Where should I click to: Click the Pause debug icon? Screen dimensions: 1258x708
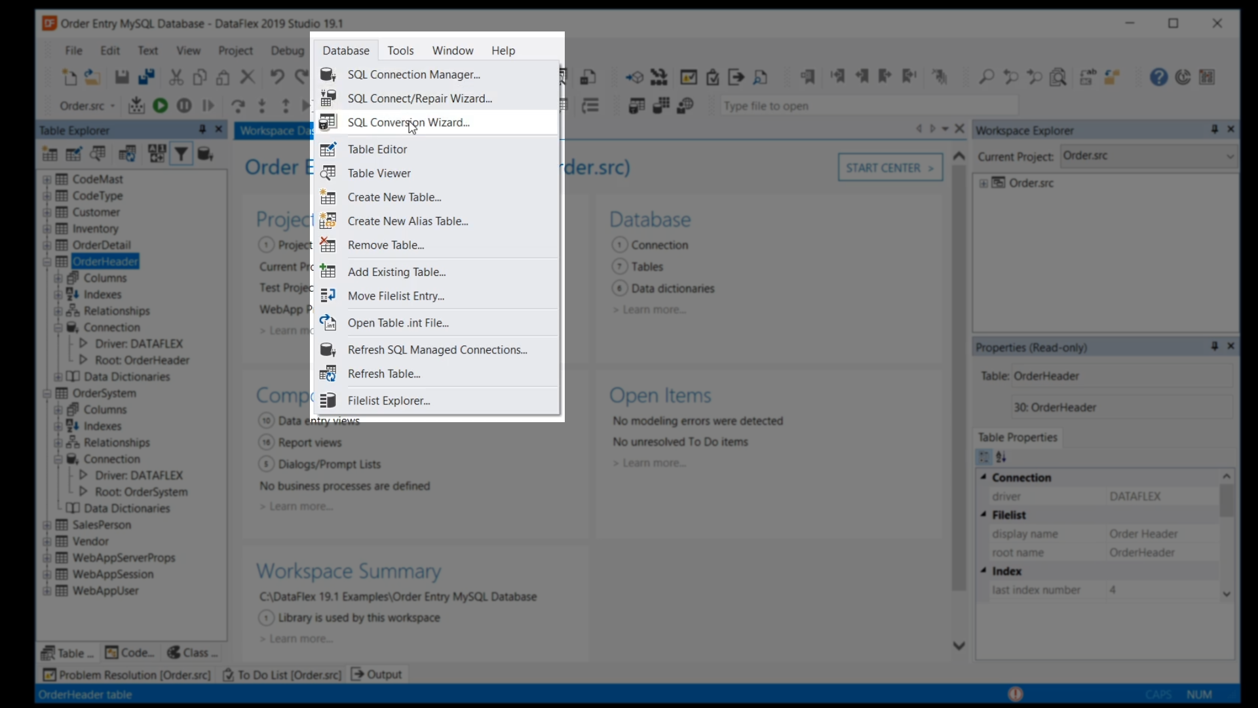coord(184,106)
